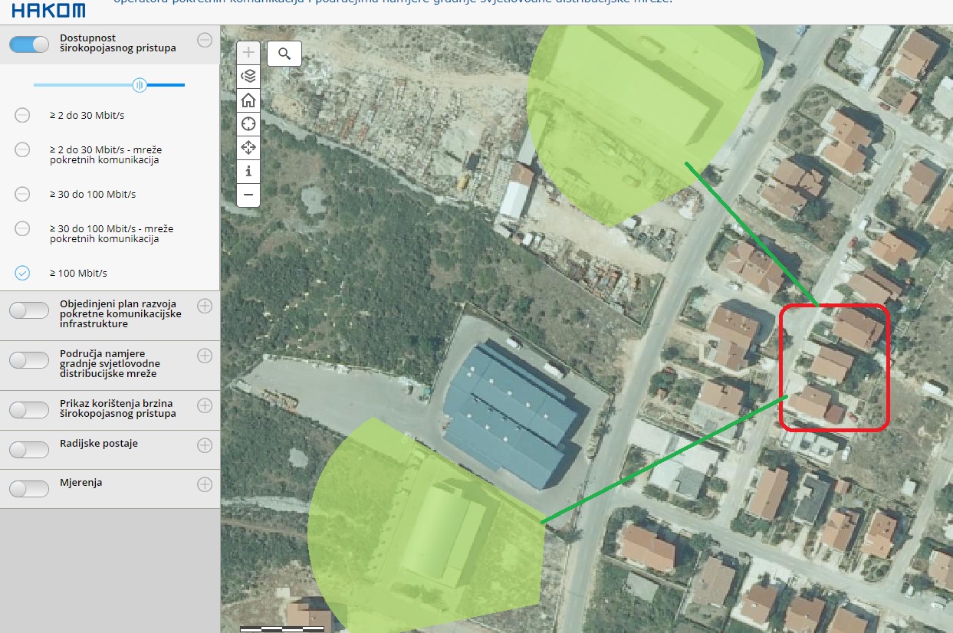
Task: Click the layer opacity slider handle
Action: pos(140,85)
